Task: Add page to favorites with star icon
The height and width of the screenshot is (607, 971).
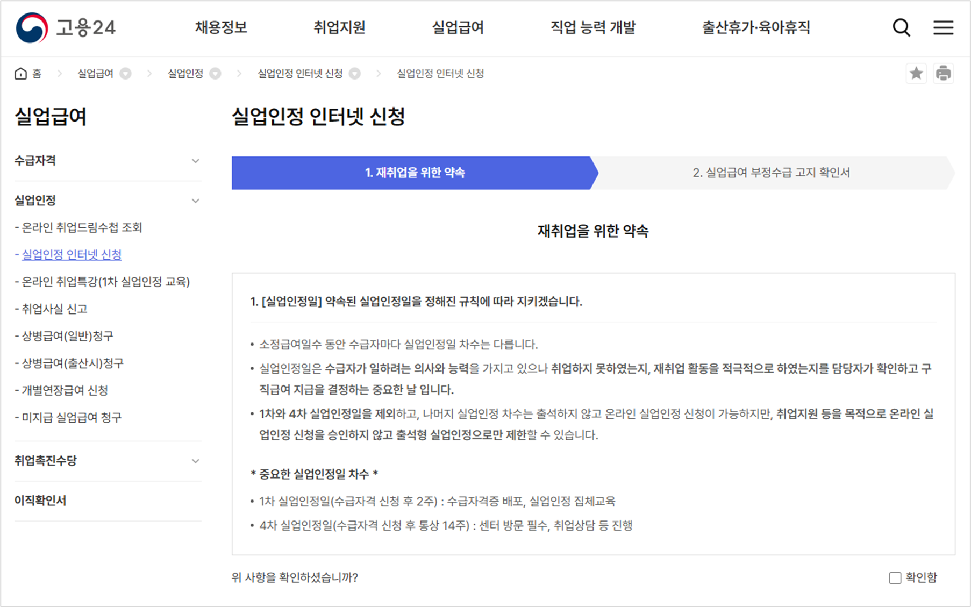Action: 916,73
